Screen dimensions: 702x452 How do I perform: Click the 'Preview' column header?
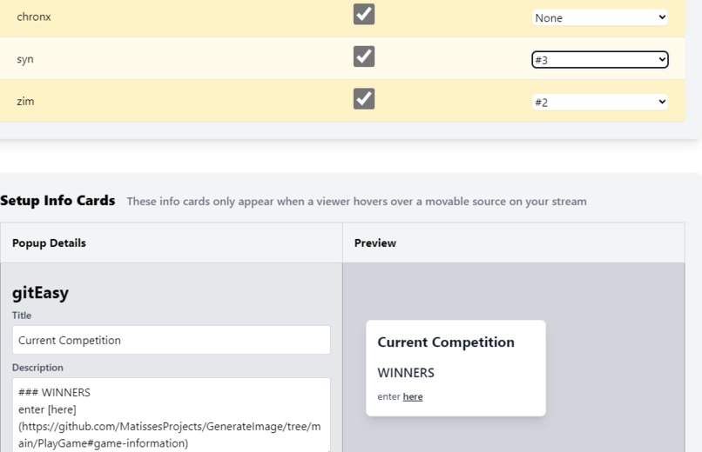[x=375, y=243]
